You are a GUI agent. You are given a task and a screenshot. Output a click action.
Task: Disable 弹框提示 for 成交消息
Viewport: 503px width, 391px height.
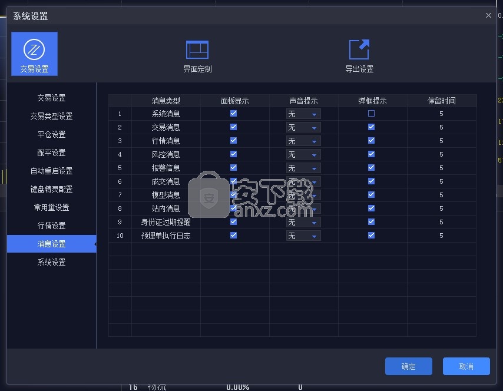pos(371,181)
